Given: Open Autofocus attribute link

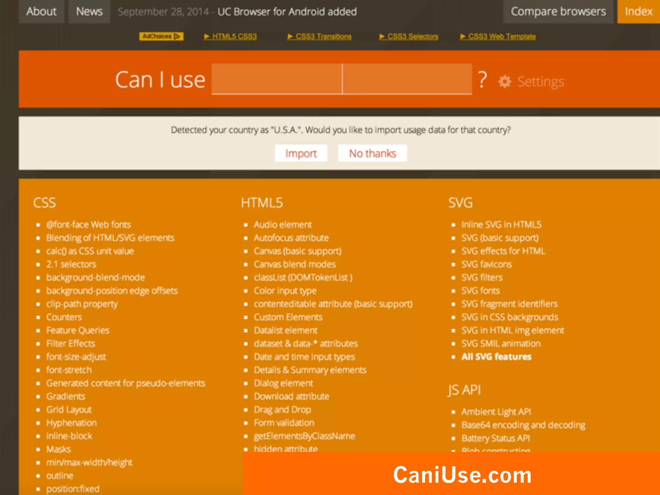Looking at the screenshot, I should (291, 238).
